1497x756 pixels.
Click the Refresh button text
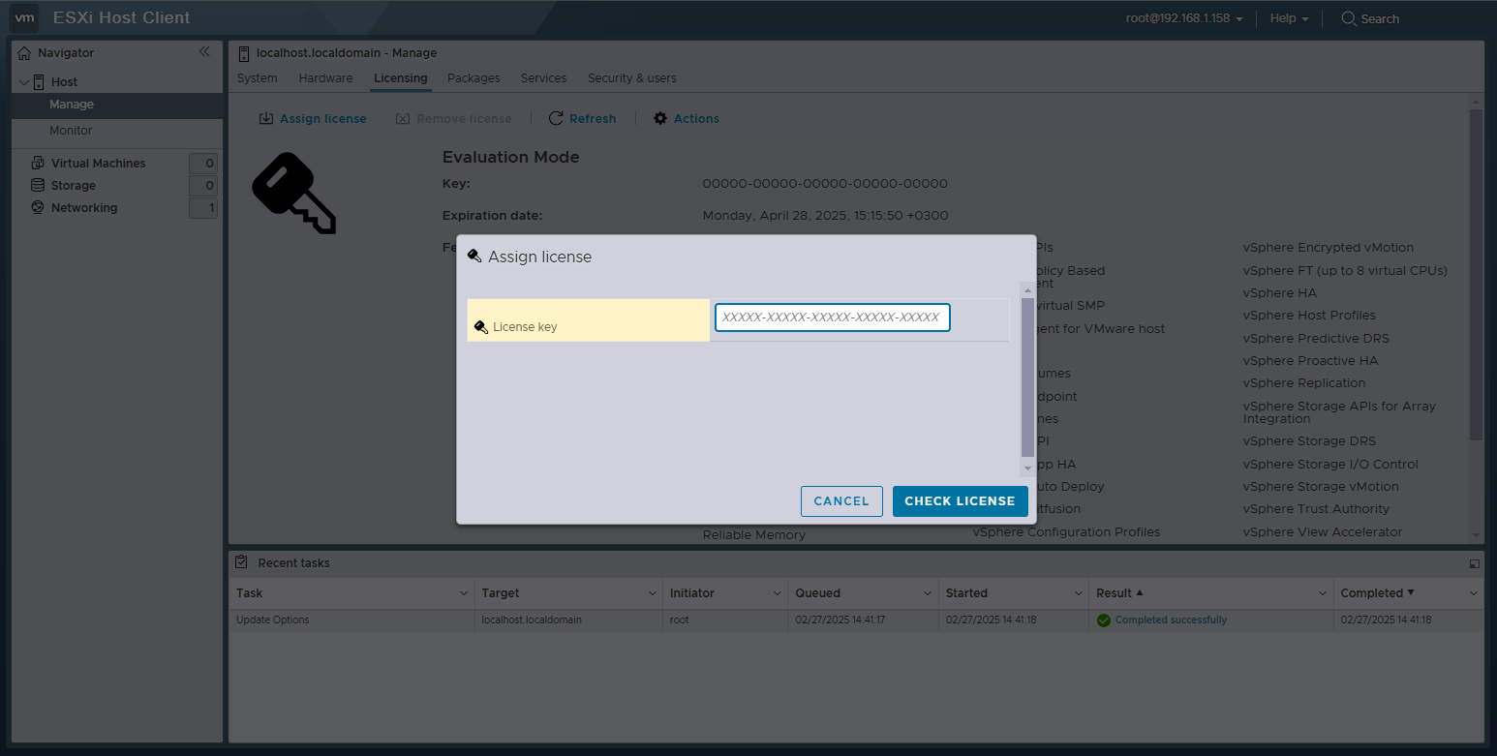[x=593, y=119]
